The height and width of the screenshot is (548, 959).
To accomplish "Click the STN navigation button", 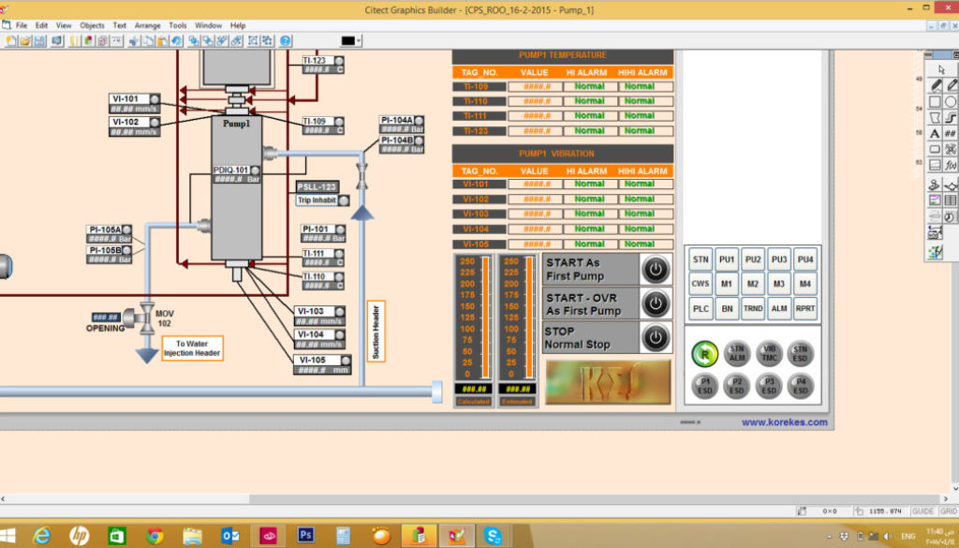I will click(701, 259).
